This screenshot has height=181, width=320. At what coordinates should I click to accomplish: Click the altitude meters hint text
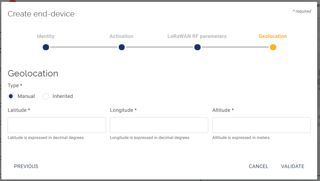241,138
